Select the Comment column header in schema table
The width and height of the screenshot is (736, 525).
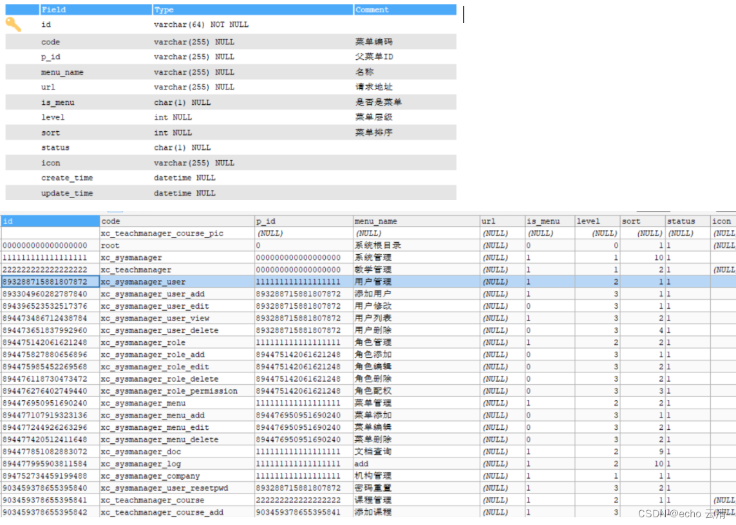[x=404, y=10]
